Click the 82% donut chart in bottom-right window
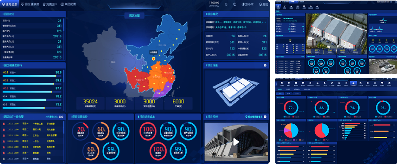This screenshot has height=164, width=397. point(322,108)
